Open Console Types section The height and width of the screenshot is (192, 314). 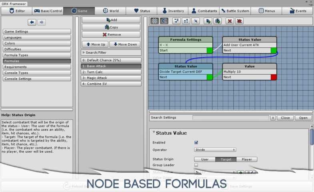[x=37, y=73]
